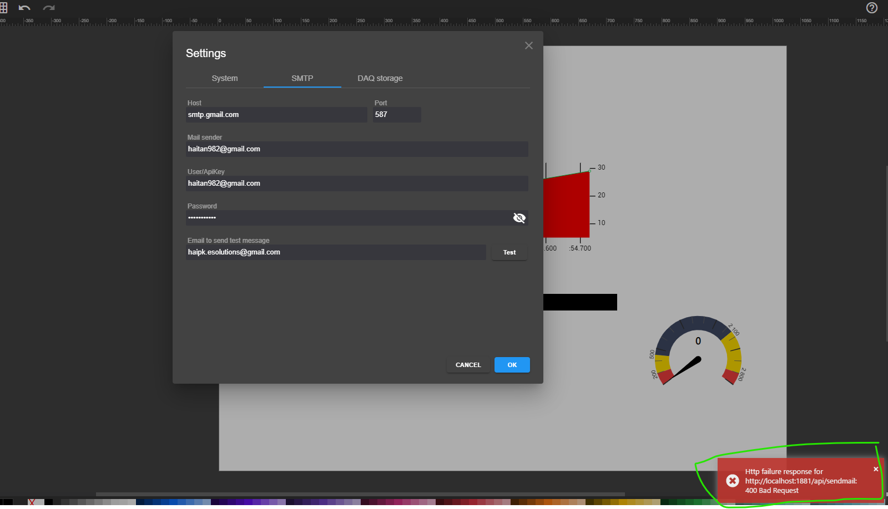Select the SMTP tab
Screen dimensions: 888x509
302,78
